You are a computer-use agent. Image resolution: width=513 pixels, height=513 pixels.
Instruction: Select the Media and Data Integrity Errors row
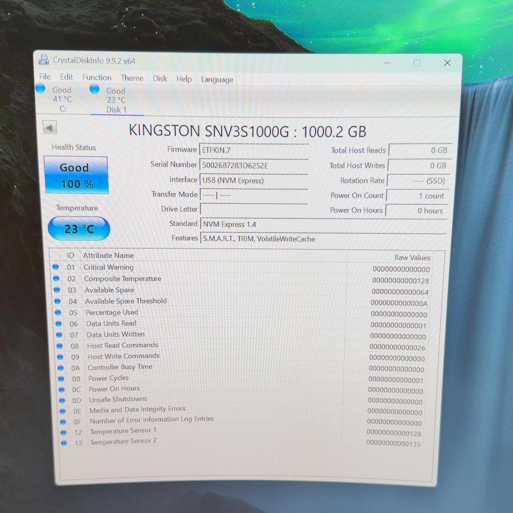point(242,411)
